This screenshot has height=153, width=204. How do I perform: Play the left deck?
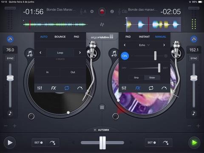pos(10,142)
